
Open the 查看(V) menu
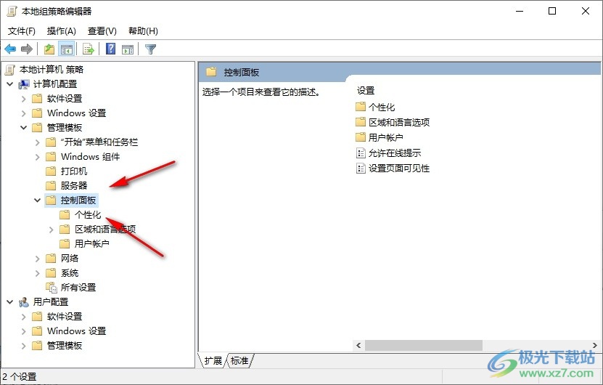coord(102,31)
